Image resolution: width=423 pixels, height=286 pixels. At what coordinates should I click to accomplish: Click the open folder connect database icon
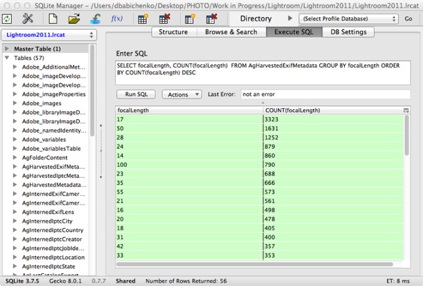point(74,19)
